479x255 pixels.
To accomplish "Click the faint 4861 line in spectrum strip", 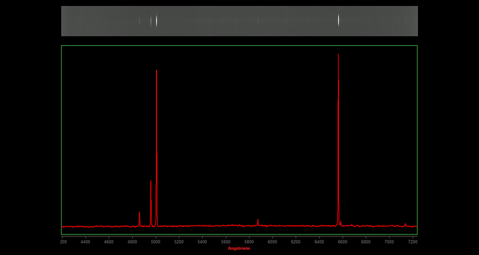I will (x=139, y=21).
